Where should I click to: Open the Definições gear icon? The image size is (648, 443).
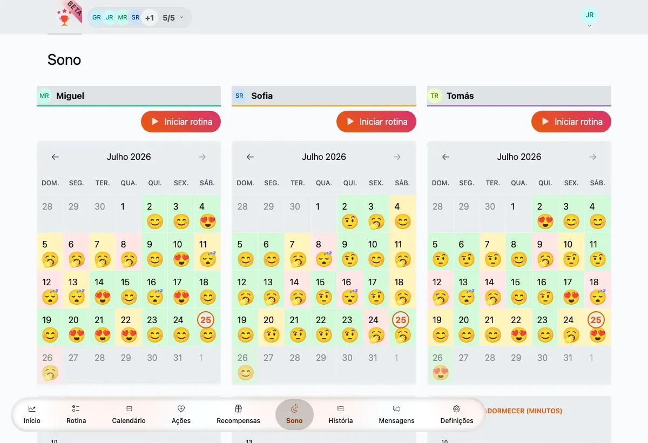(456, 409)
